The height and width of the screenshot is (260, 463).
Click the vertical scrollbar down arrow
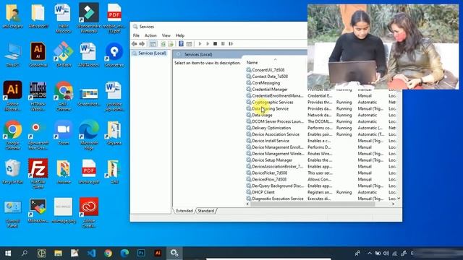click(x=399, y=199)
